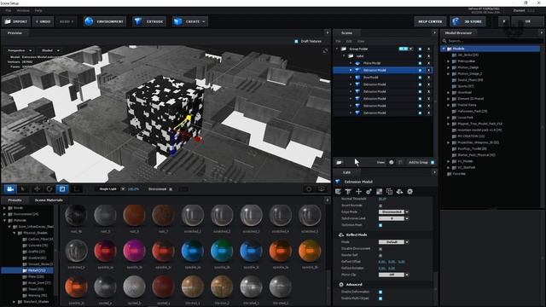Image resolution: width=546 pixels, height=307 pixels.
Task: Open the text T icon in Edit toolbar
Action: [348, 191]
